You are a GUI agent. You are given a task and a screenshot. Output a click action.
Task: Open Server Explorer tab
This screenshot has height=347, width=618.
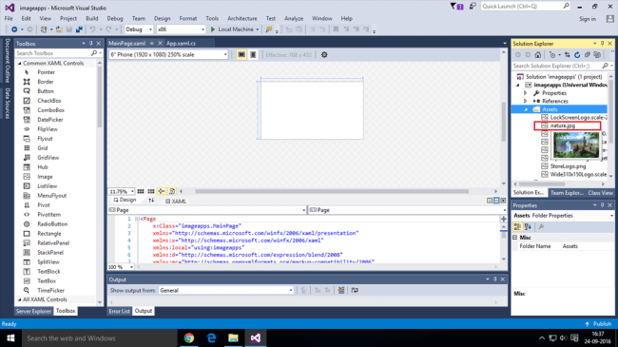point(33,311)
